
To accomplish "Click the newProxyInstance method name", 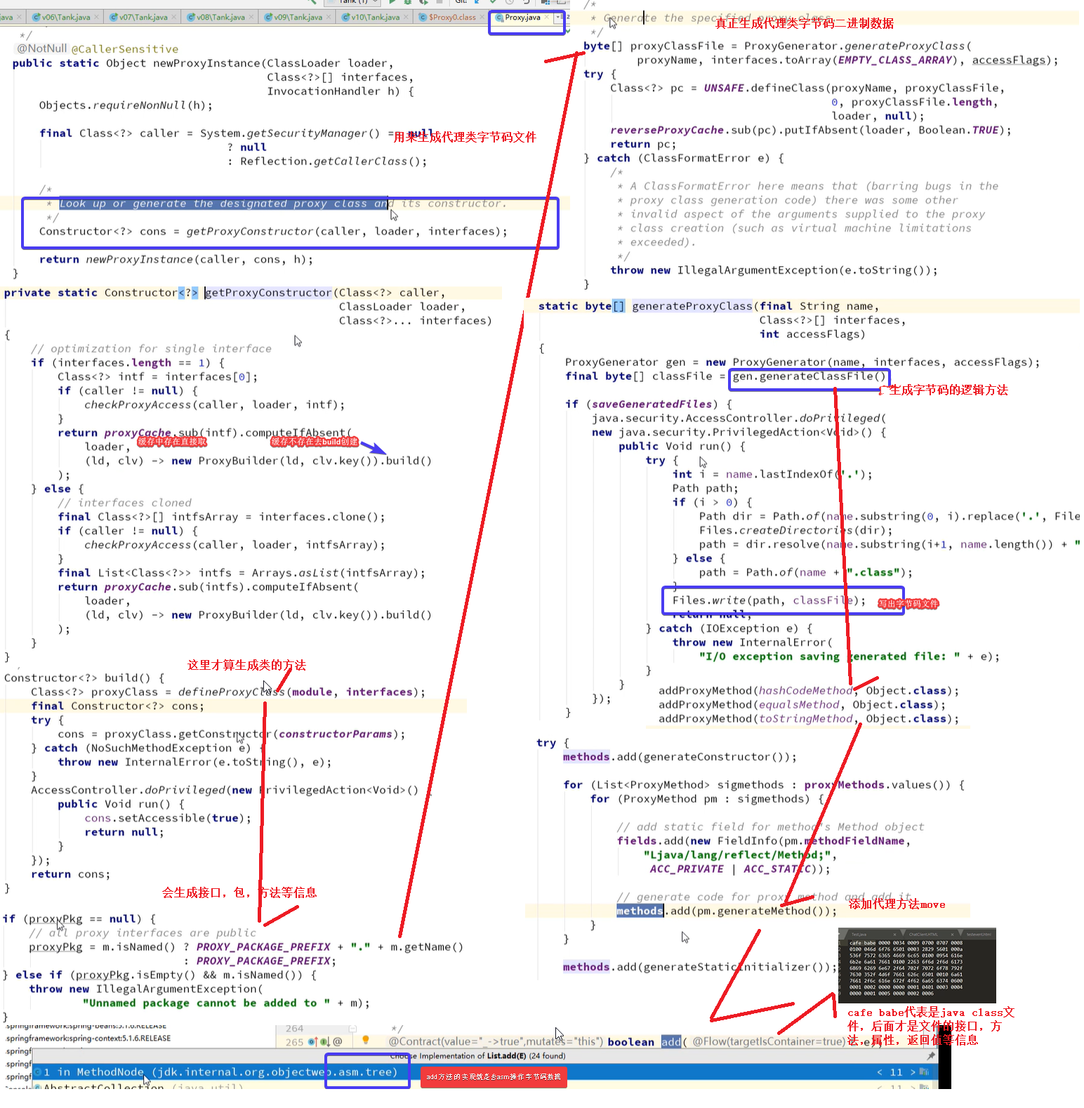I will (207, 63).
